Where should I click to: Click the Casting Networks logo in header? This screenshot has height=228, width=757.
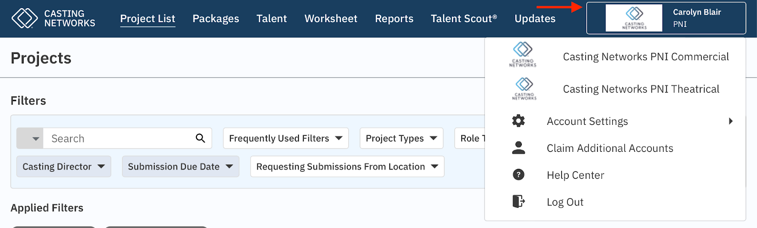pyautogui.click(x=53, y=18)
